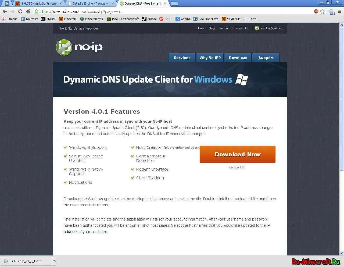Open the Радикал-Фото bookmark
This screenshot has height=267, width=344.
206,19
